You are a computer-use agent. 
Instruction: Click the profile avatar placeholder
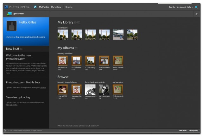click(12, 26)
